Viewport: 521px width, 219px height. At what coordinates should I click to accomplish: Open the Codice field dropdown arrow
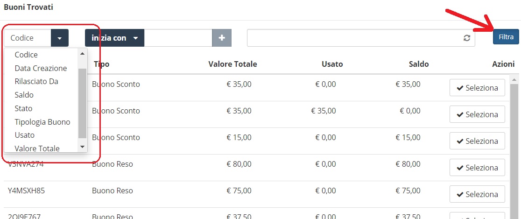point(59,38)
